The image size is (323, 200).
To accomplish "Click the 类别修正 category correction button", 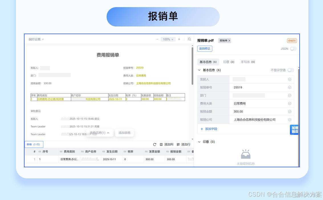I will tap(204, 49).
